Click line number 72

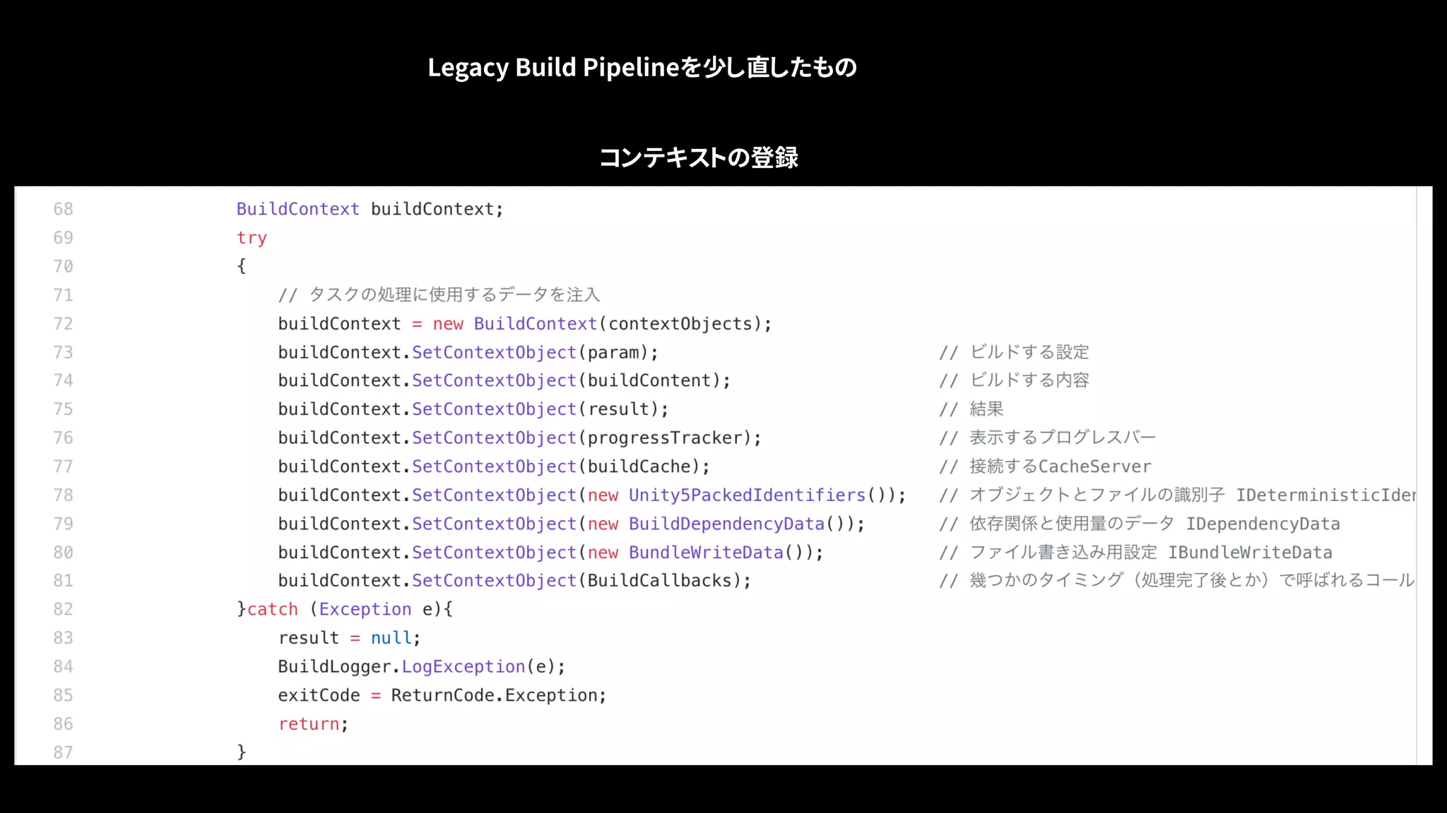[64, 323]
